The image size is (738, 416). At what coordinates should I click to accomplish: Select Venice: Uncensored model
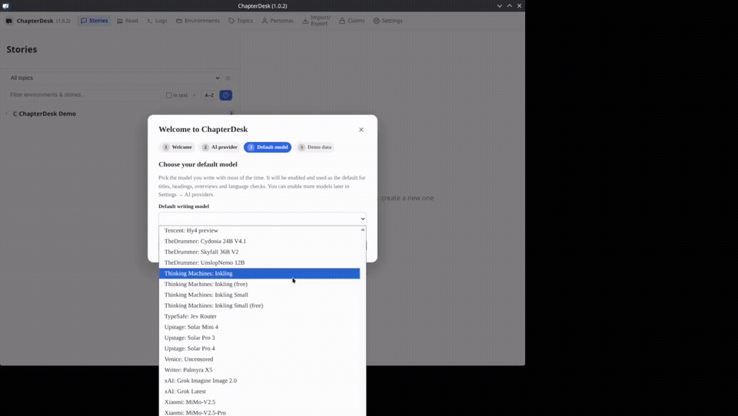tap(259, 359)
